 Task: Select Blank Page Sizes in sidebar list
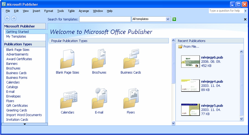pos(18,50)
